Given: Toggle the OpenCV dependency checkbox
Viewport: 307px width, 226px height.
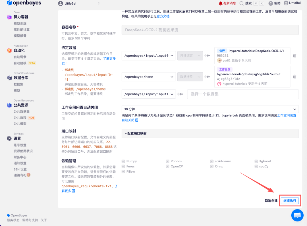Looking at the screenshot, I should click(168, 167).
